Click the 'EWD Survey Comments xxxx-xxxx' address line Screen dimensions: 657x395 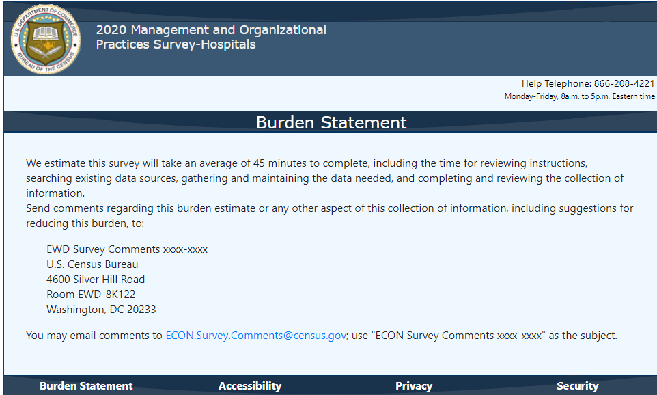(127, 249)
